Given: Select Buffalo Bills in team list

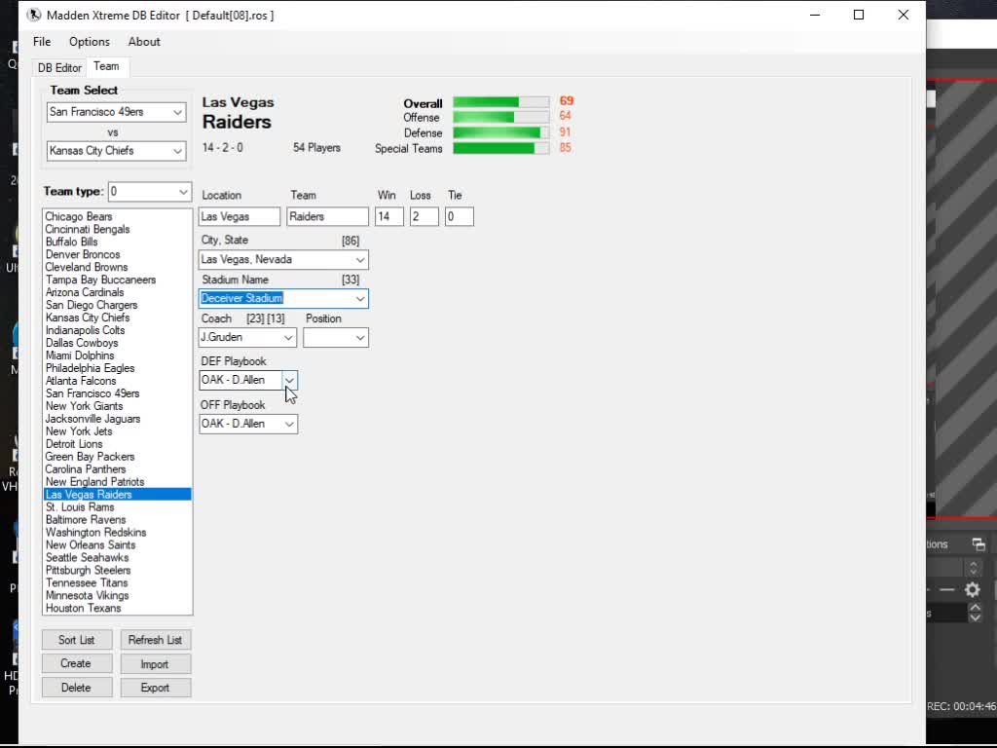Looking at the screenshot, I should coord(117,243).
